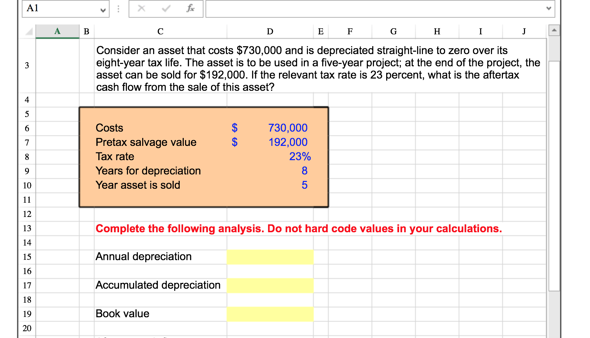590x338 pixels.
Task: Expand the formula bar using its right chevron
Action: (549, 9)
